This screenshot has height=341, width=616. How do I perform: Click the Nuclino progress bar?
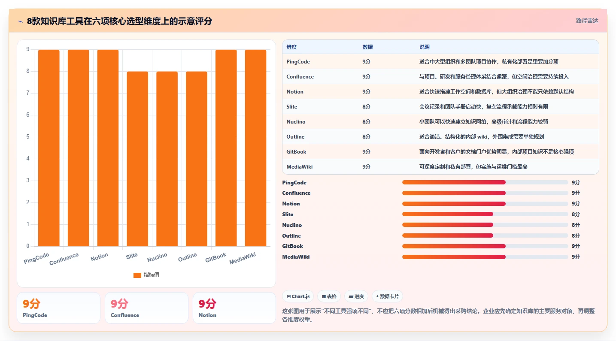pyautogui.click(x=485, y=225)
